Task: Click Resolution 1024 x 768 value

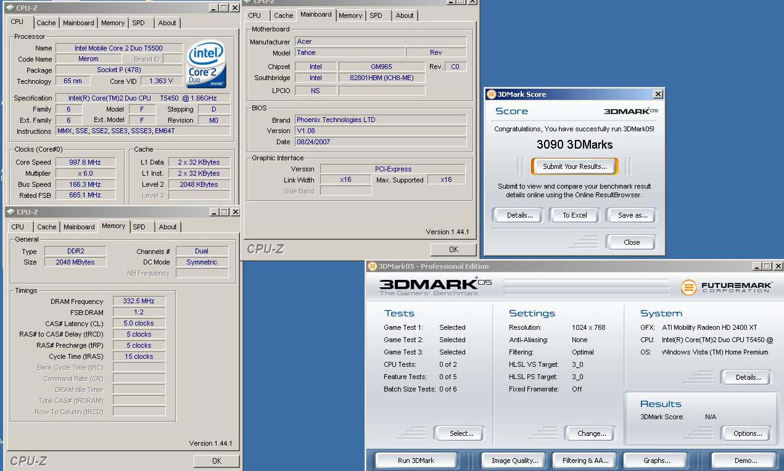Action: tap(588, 327)
